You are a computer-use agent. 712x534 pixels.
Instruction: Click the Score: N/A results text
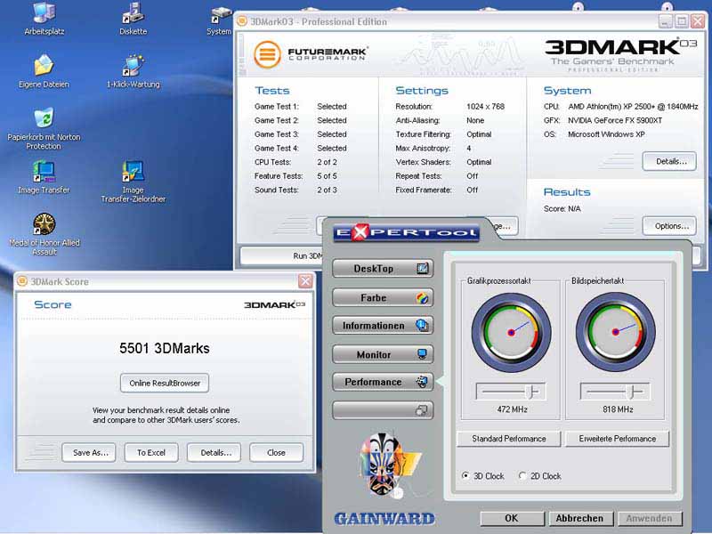point(562,209)
